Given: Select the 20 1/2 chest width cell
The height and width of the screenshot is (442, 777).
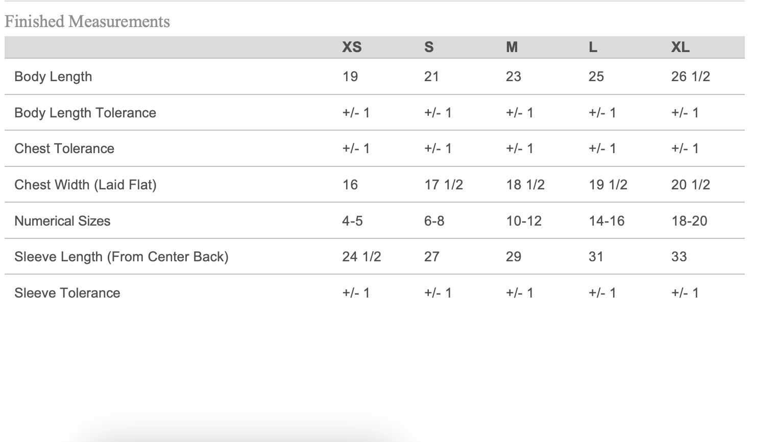Looking at the screenshot, I should coord(690,185).
